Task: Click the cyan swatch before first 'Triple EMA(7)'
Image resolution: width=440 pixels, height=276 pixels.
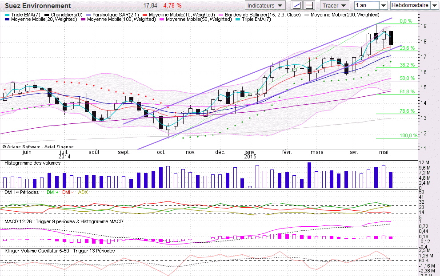Action: pyautogui.click(x=7, y=15)
